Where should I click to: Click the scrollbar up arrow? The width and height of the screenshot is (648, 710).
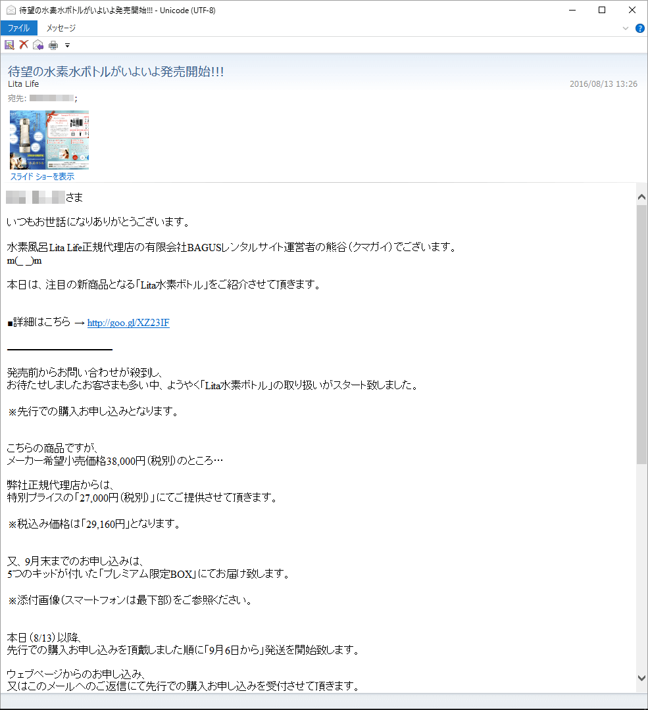coord(641,197)
